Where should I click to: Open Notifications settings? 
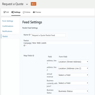pos(7,31)
